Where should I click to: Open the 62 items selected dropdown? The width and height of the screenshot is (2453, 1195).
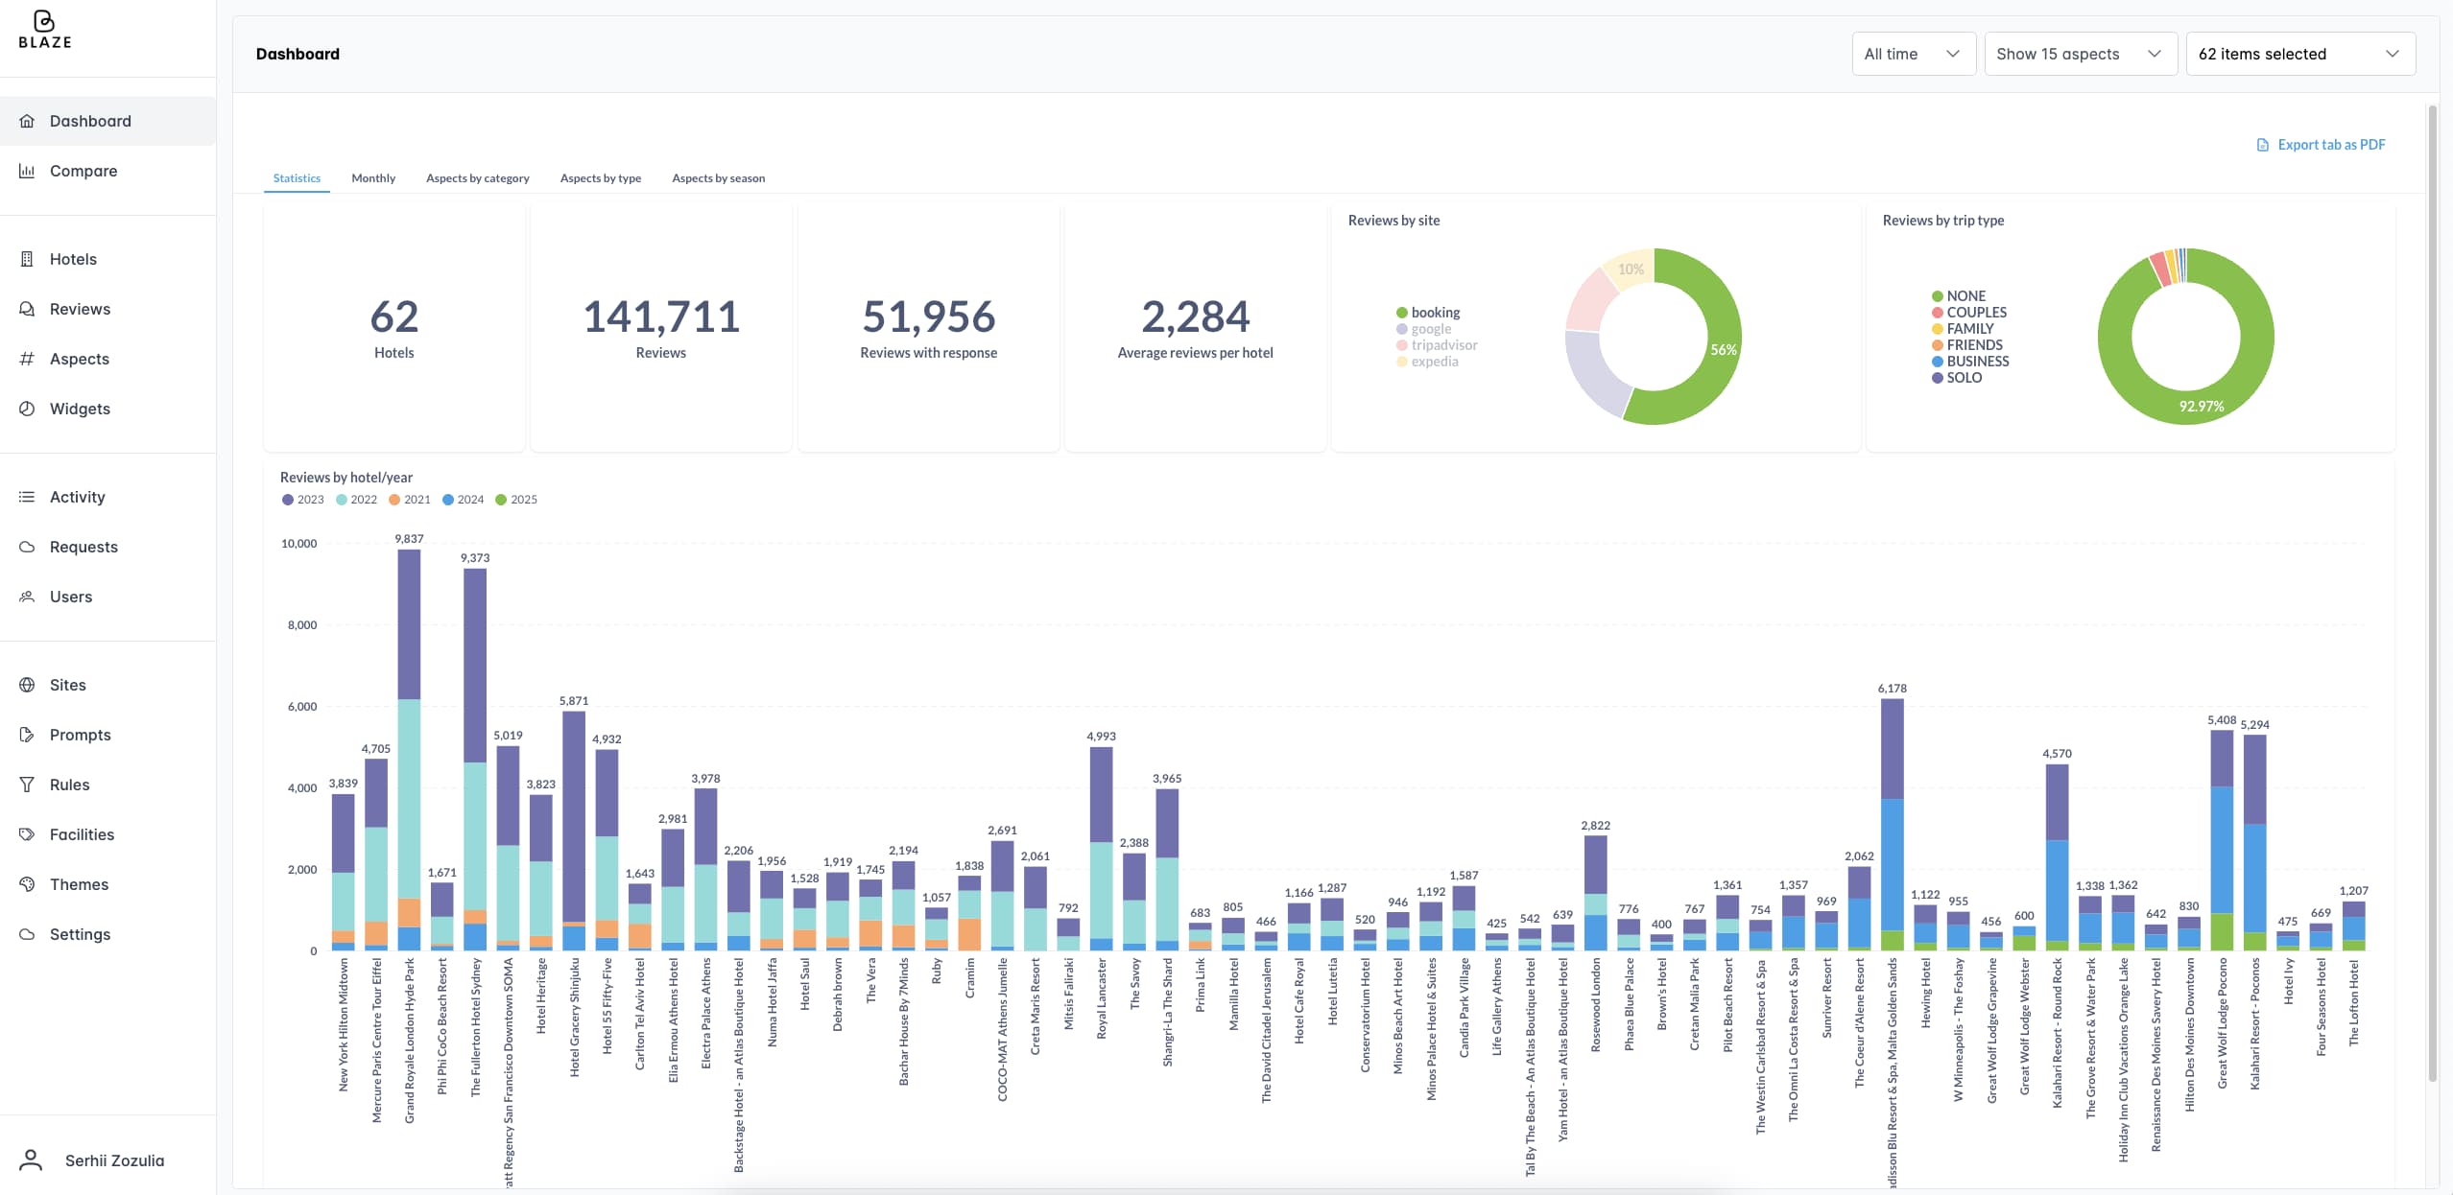2298,54
